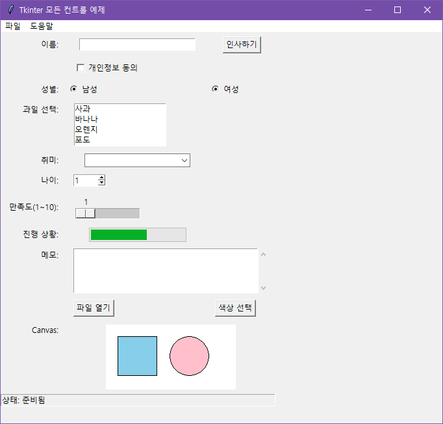Click the memo scrollbar up arrow
Image resolution: width=443 pixels, height=424 pixels.
click(x=263, y=254)
